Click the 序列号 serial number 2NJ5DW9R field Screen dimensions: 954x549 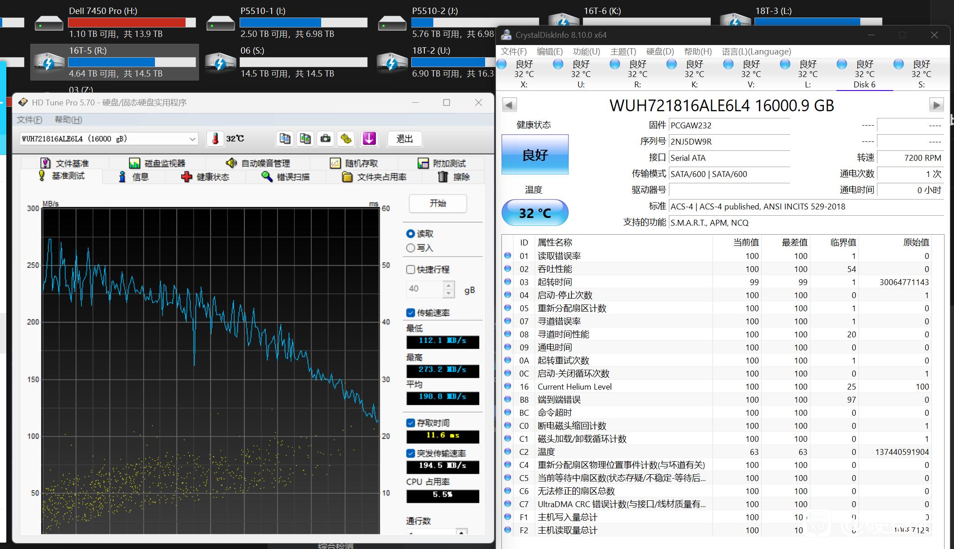729,142
